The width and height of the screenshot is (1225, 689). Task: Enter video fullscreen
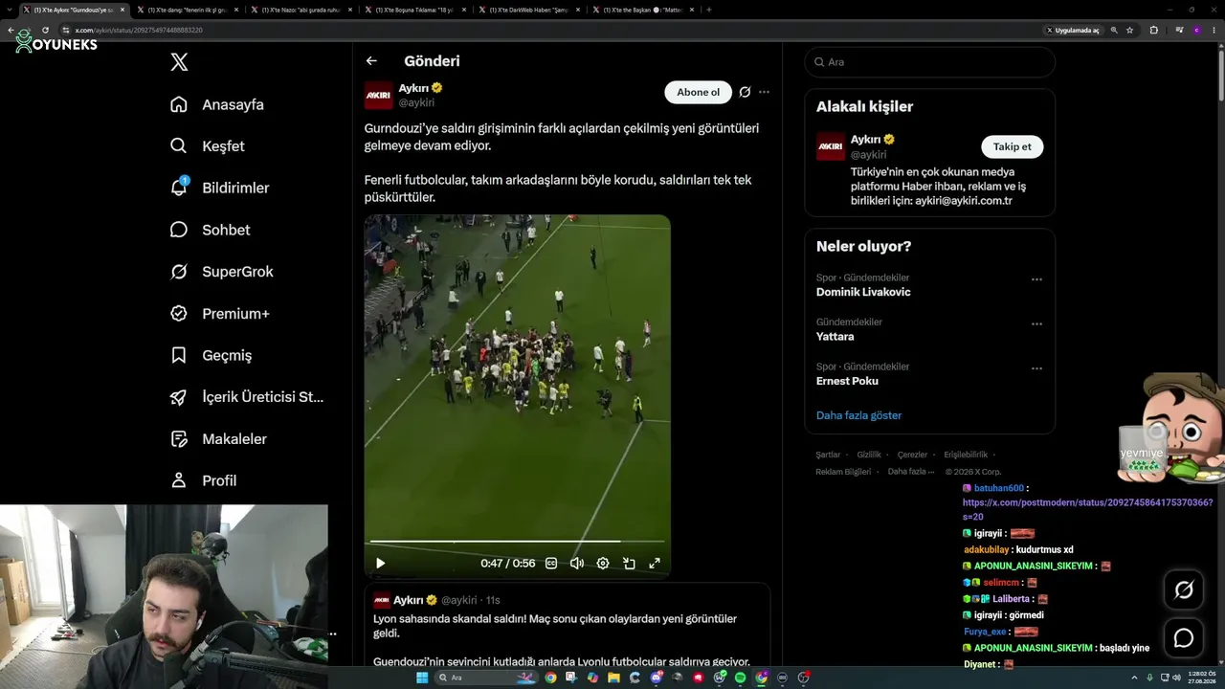(x=655, y=564)
